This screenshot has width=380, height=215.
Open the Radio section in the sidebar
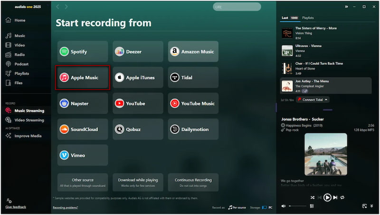tap(19, 54)
